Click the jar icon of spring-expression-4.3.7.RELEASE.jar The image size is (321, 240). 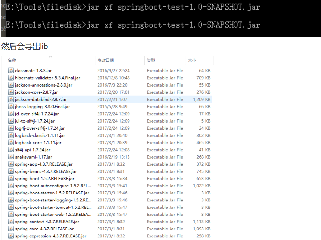click(11, 236)
